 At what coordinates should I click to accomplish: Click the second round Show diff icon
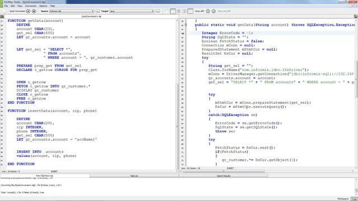(x=214, y=11)
